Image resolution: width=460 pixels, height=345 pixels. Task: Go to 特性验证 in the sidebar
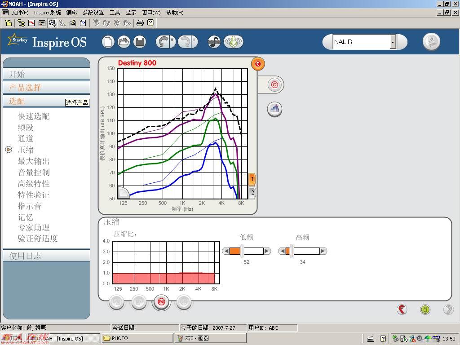point(33,195)
